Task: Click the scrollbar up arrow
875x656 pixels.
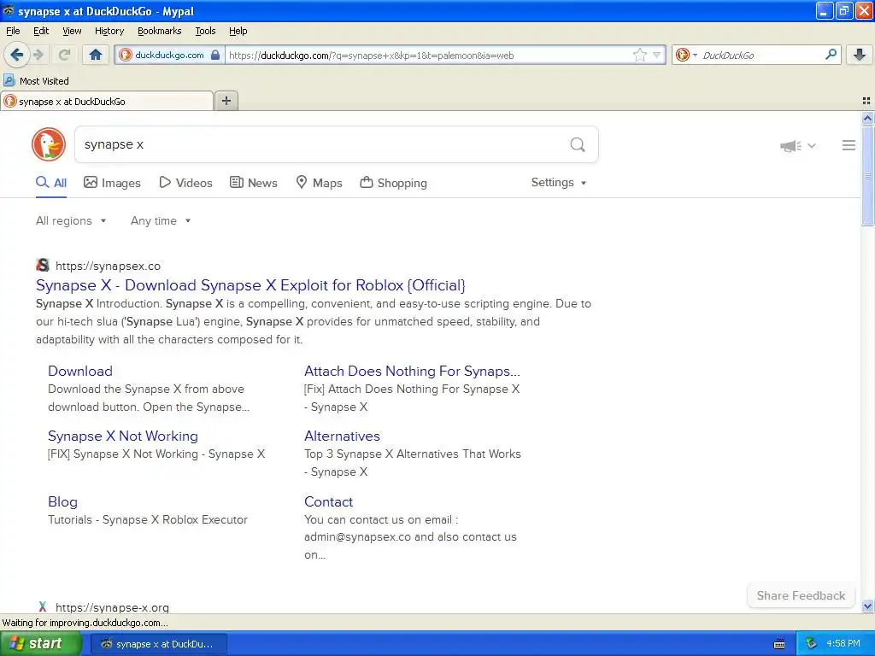Action: click(x=867, y=118)
